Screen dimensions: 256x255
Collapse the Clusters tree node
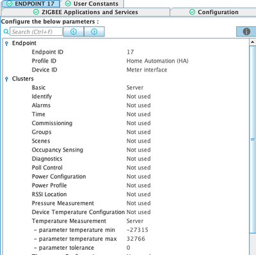(6, 79)
